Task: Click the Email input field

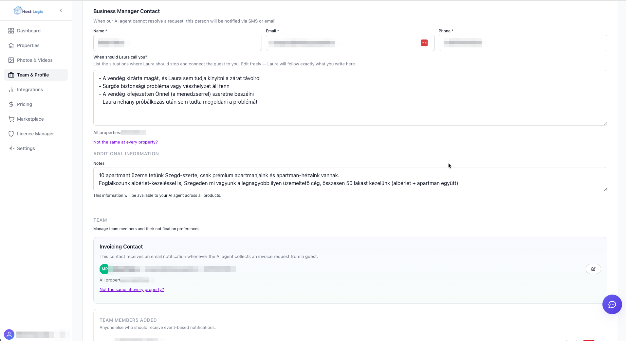Action: 350,43
